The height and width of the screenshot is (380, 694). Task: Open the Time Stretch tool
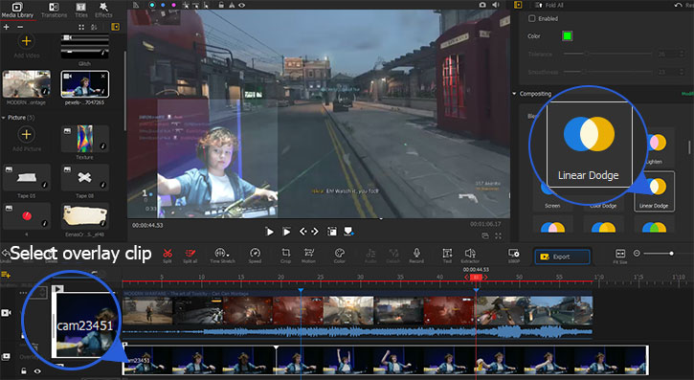[x=222, y=255]
